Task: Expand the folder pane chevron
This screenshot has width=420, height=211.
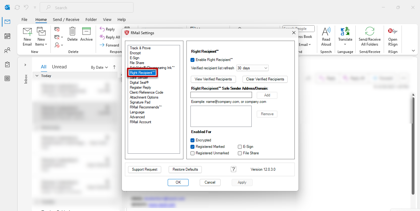Action: tap(25, 65)
